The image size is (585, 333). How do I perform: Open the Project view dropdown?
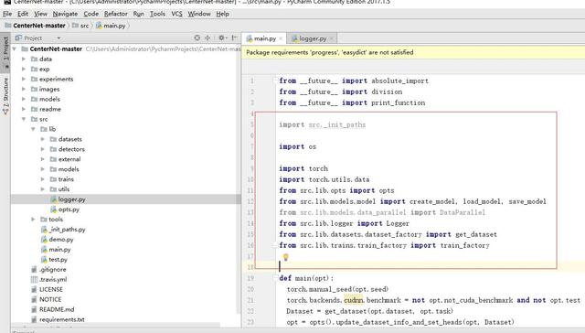58,38
